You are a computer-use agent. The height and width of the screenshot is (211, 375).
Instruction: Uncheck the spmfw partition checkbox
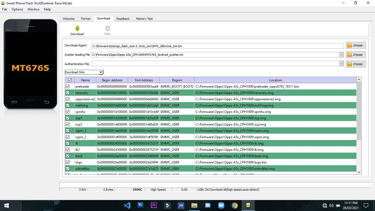(68, 112)
